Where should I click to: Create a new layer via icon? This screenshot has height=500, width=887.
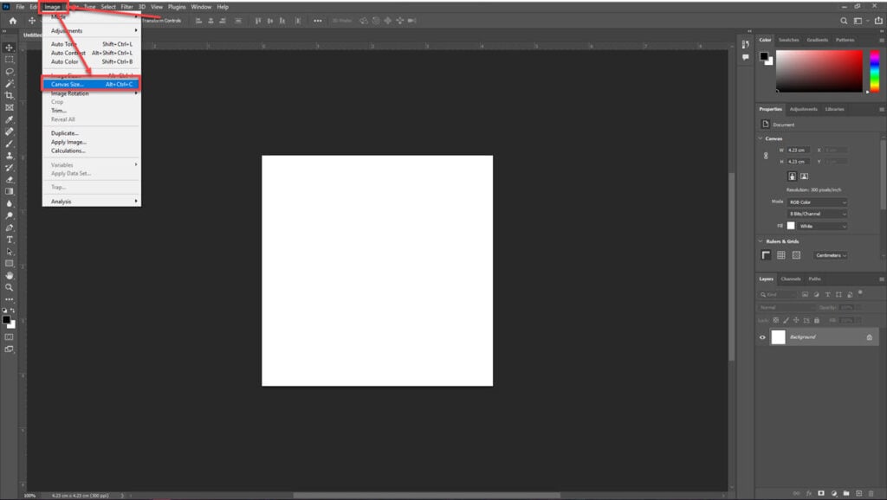(x=858, y=493)
